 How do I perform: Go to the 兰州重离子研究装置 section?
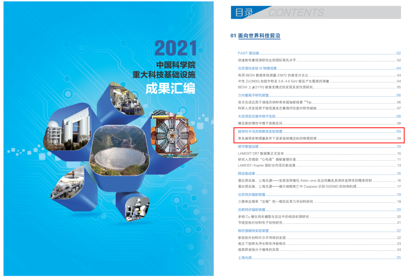[253, 95]
